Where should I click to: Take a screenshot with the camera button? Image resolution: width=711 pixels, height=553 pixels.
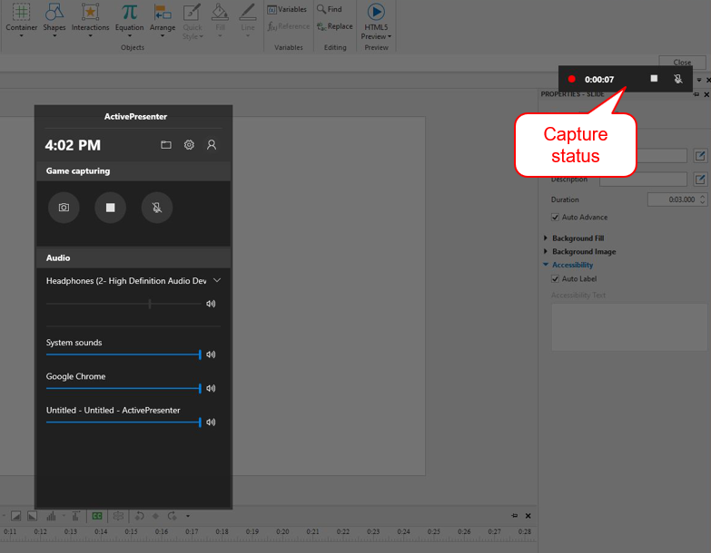pos(64,208)
